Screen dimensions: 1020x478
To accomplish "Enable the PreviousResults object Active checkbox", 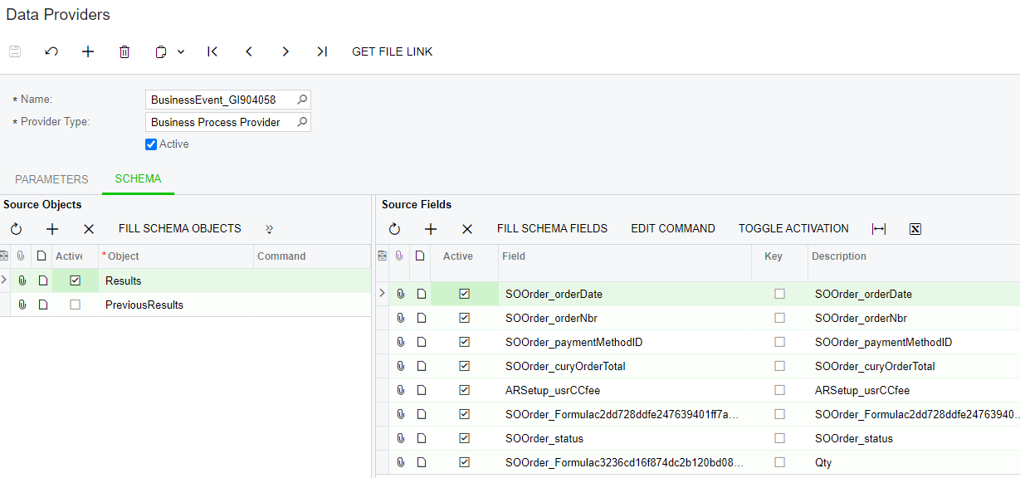I will coord(76,305).
